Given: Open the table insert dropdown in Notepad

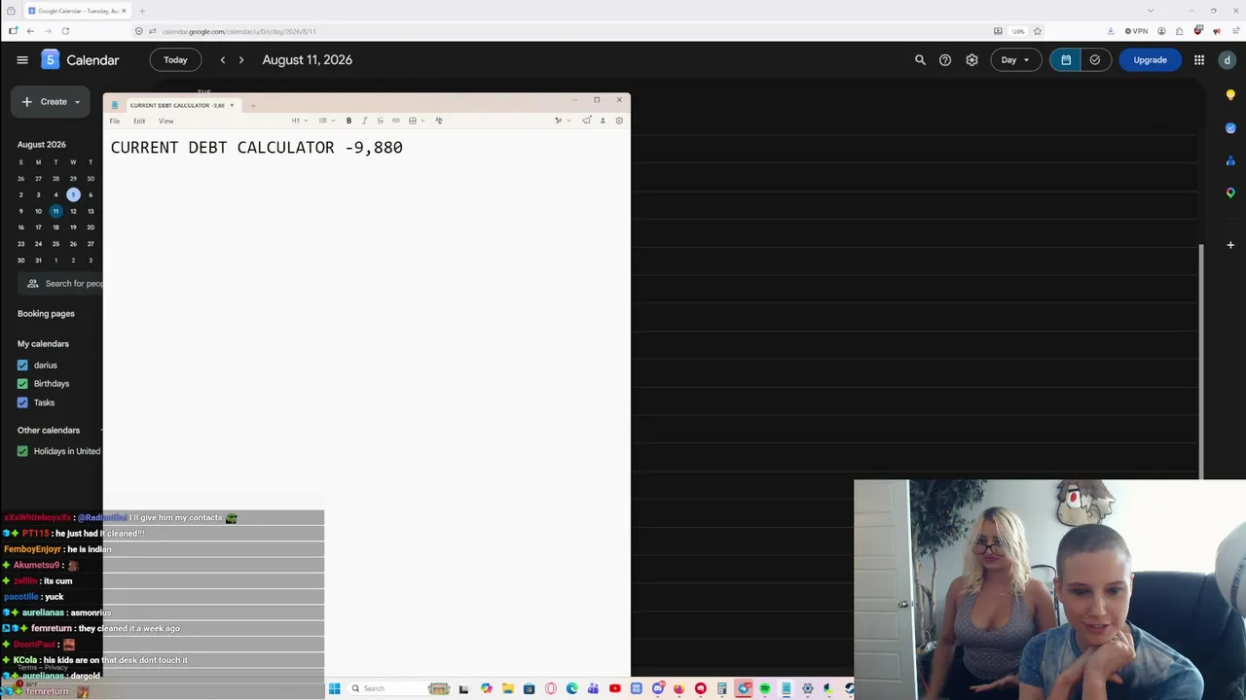Looking at the screenshot, I should coord(416,121).
